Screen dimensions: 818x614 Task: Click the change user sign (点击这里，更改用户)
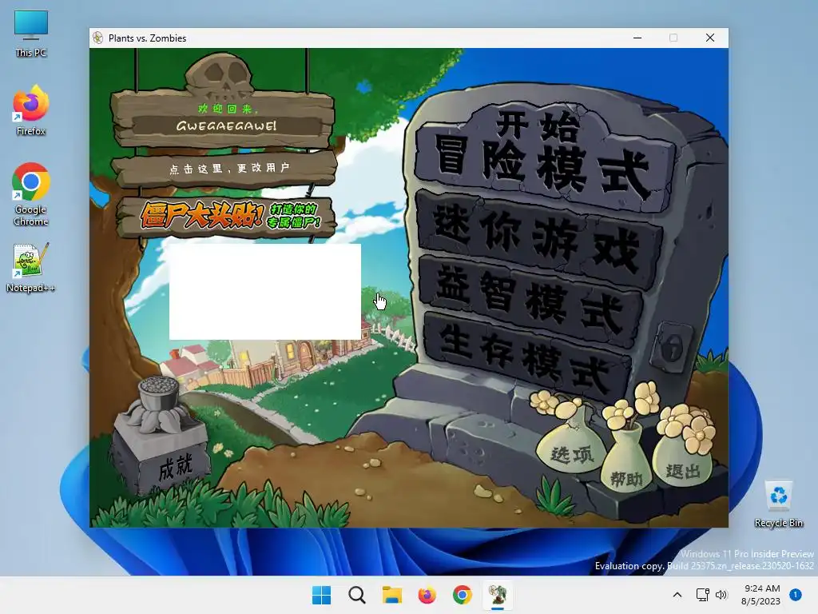point(225,169)
